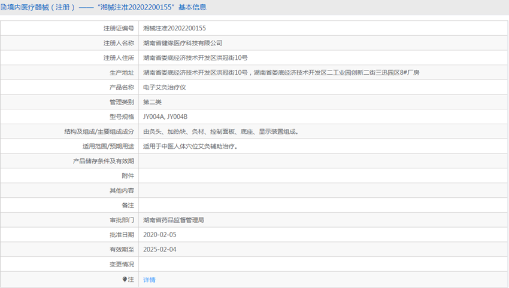Select expiry date 2025-02-04
The image size is (509, 288).
[x=160, y=249]
